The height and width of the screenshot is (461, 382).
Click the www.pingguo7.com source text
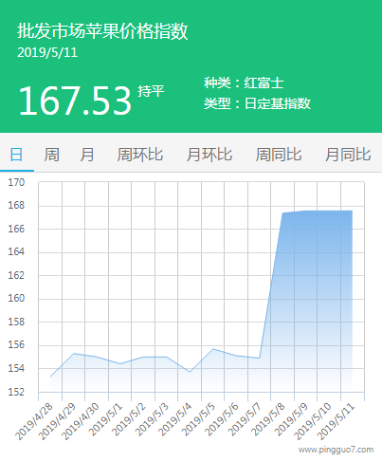click(336, 450)
